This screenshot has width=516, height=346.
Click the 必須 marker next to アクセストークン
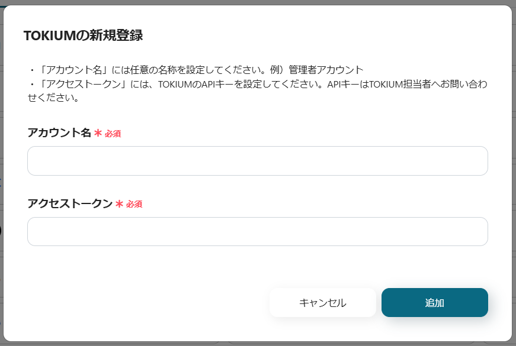point(134,205)
